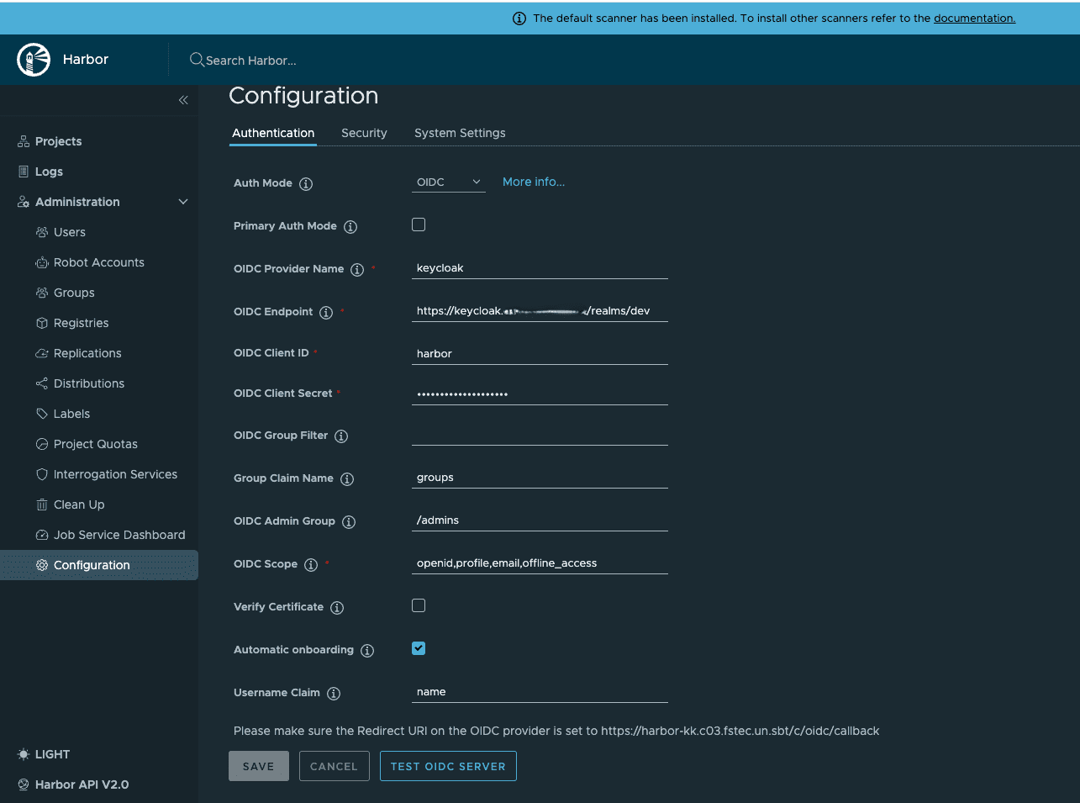Click the SAVE button
The image size is (1080, 803).
(x=259, y=766)
